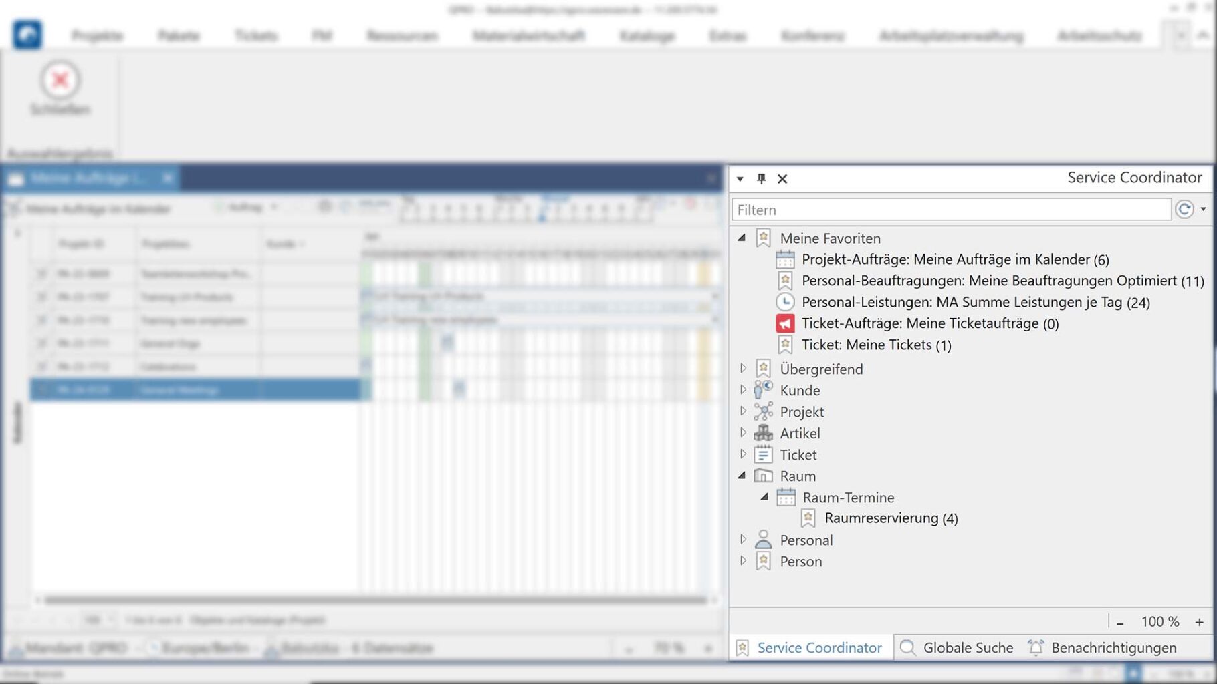Open Ticket: Meine Tickets (1)
This screenshot has height=684, width=1217.
tap(876, 345)
